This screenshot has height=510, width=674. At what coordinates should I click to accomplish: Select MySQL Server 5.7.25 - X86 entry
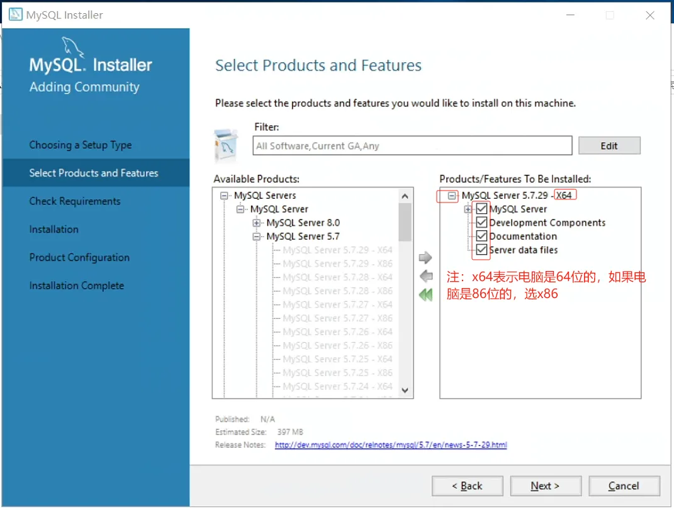pos(337,372)
